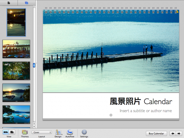
Task: Go to next calendar page
Action: (179, 133)
